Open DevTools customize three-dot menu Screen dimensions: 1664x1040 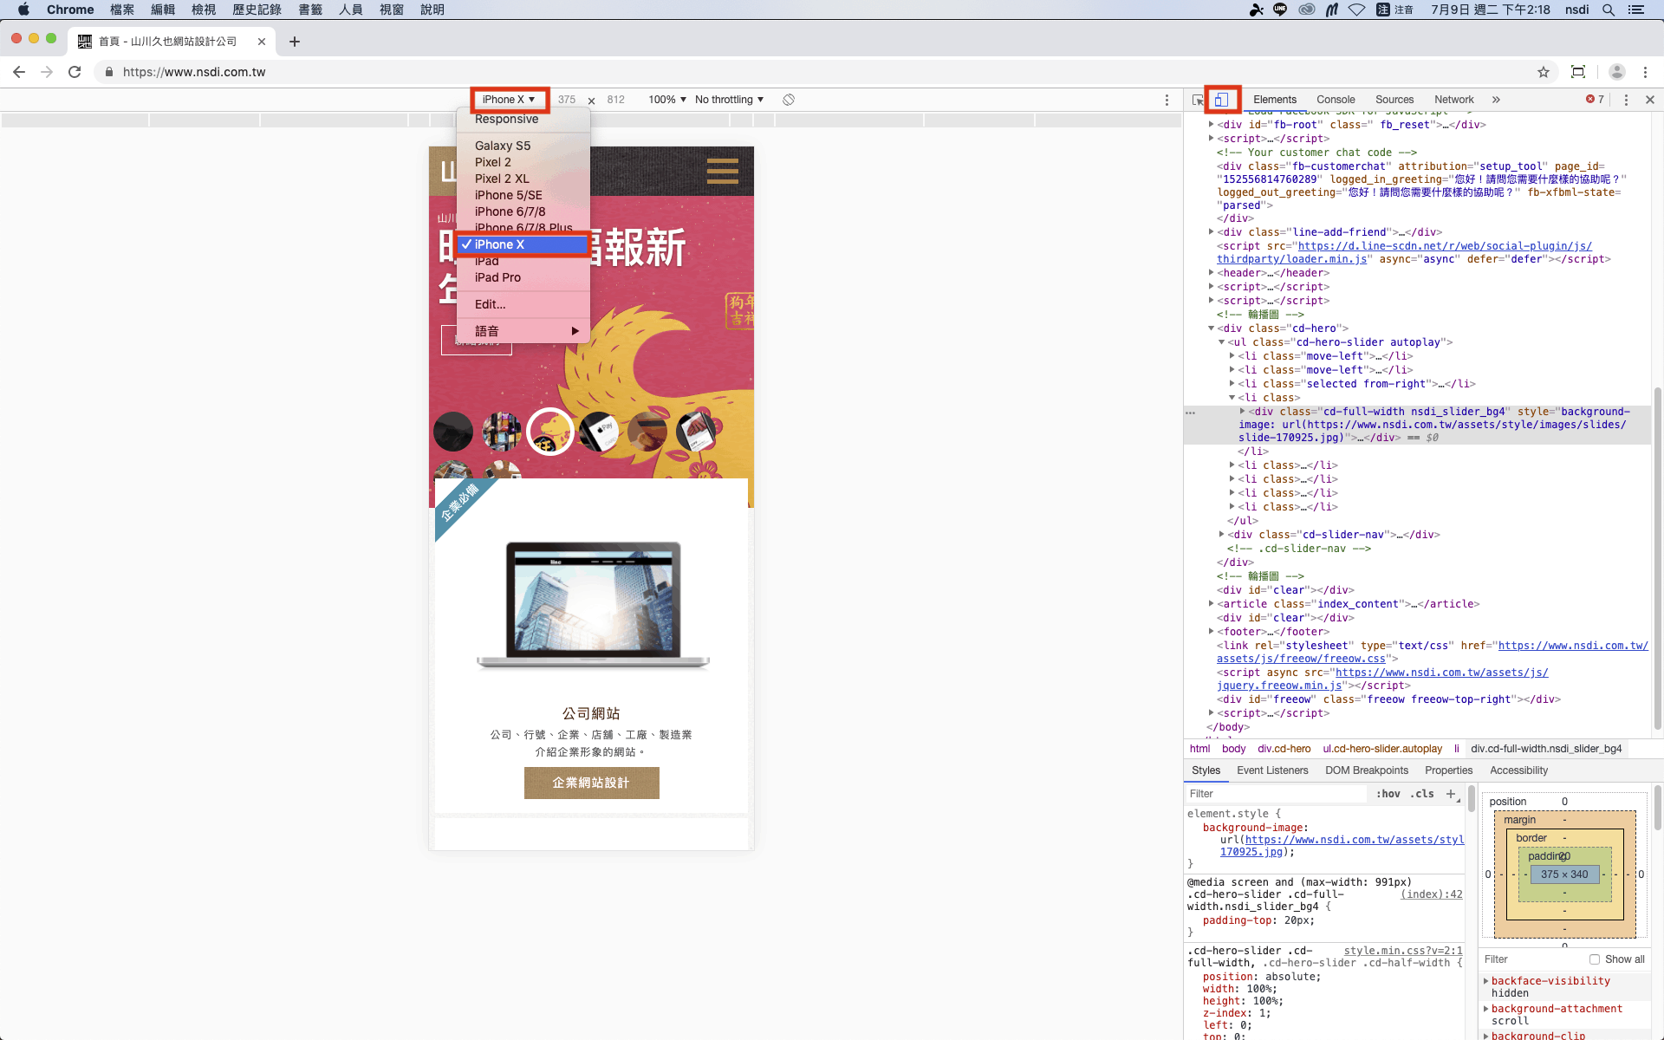click(1626, 100)
